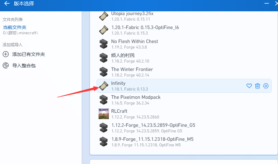
Task: Choose the 导入整合包 option
Action: pos(24,66)
